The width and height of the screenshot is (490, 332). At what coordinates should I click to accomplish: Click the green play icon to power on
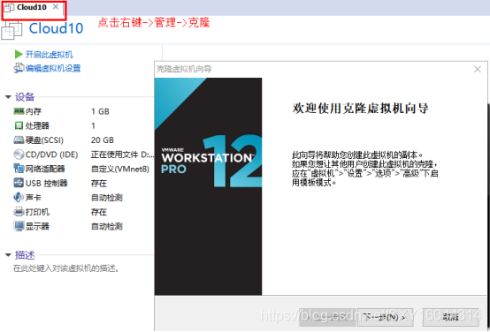(19, 54)
